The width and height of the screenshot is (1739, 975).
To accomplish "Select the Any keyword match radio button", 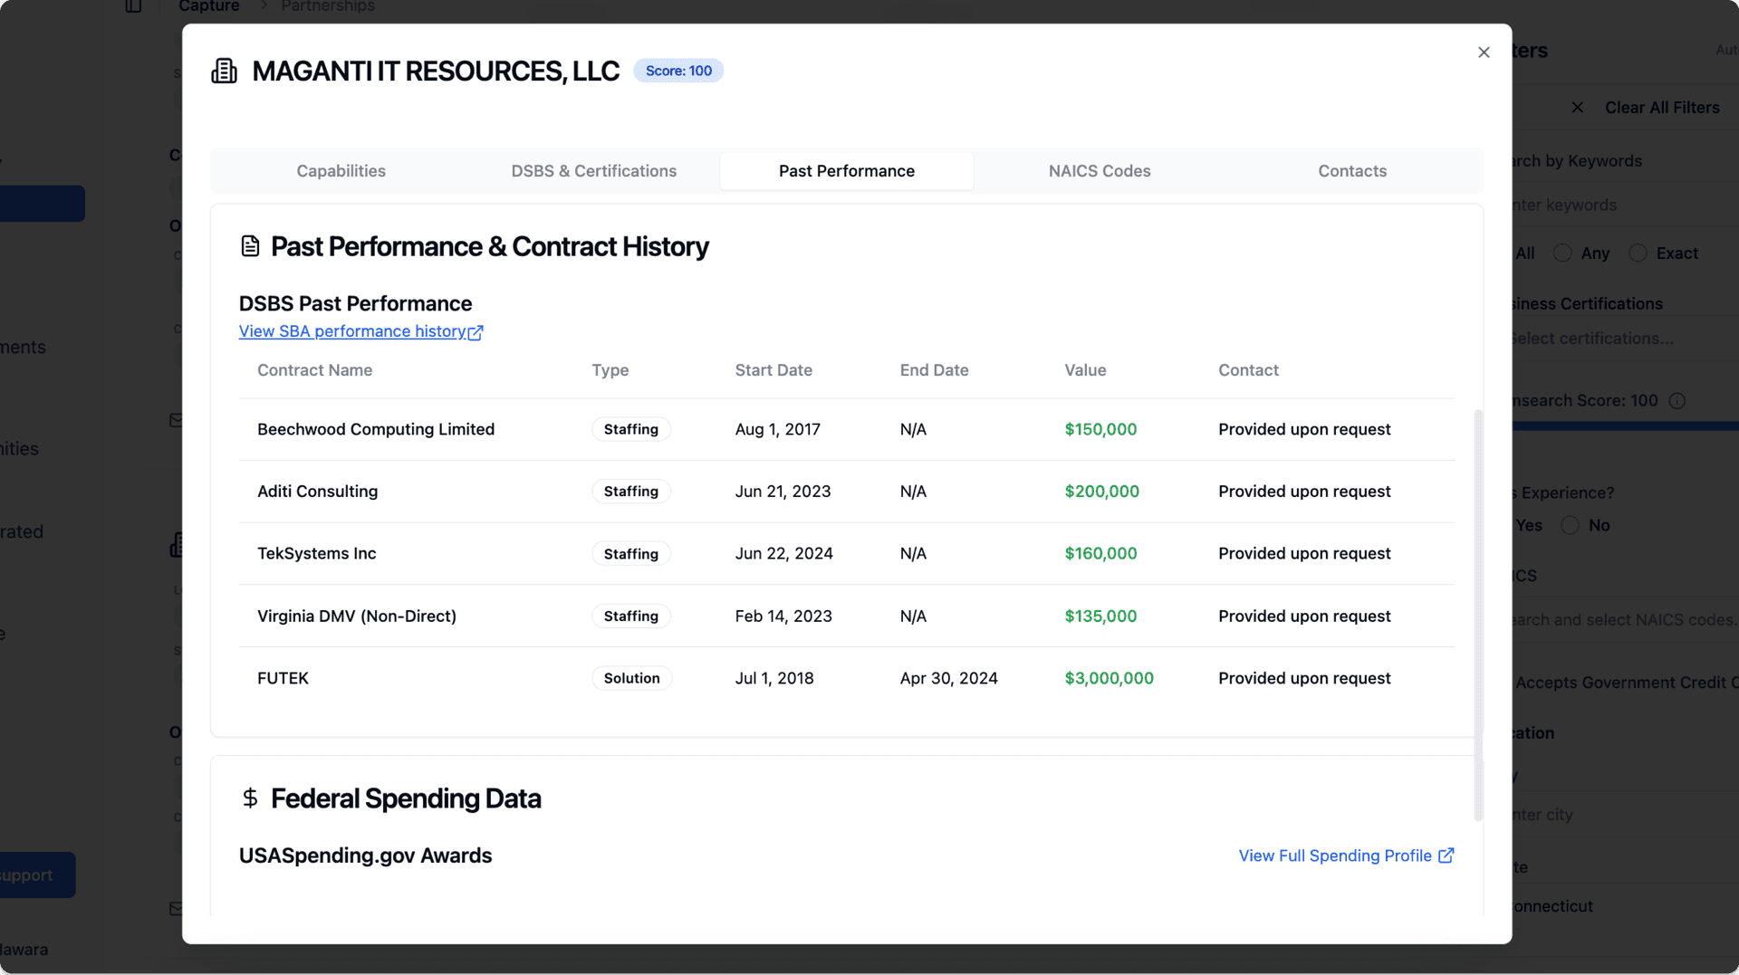I will [1562, 253].
